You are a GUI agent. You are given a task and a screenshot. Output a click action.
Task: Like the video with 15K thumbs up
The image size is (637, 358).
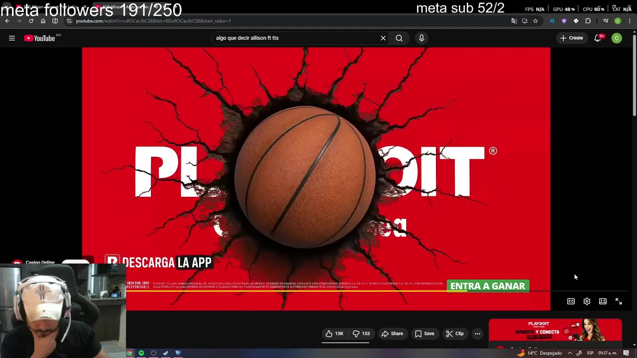[334, 334]
